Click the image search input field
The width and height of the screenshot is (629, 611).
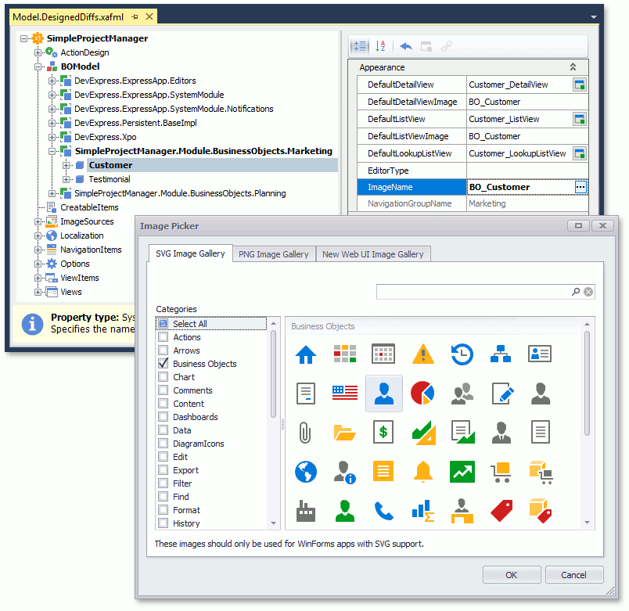[473, 292]
